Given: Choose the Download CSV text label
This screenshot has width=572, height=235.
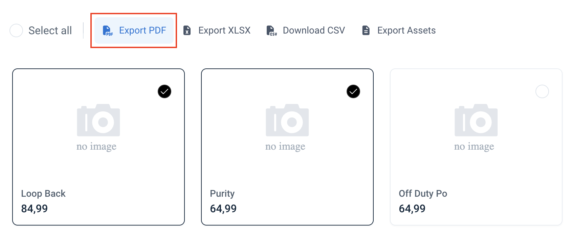Looking at the screenshot, I should pos(314,30).
